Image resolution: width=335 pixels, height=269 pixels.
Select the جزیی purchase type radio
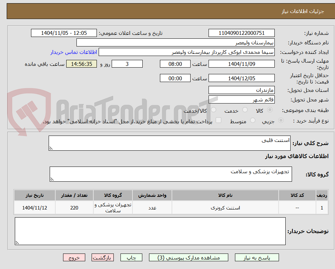click(281, 120)
